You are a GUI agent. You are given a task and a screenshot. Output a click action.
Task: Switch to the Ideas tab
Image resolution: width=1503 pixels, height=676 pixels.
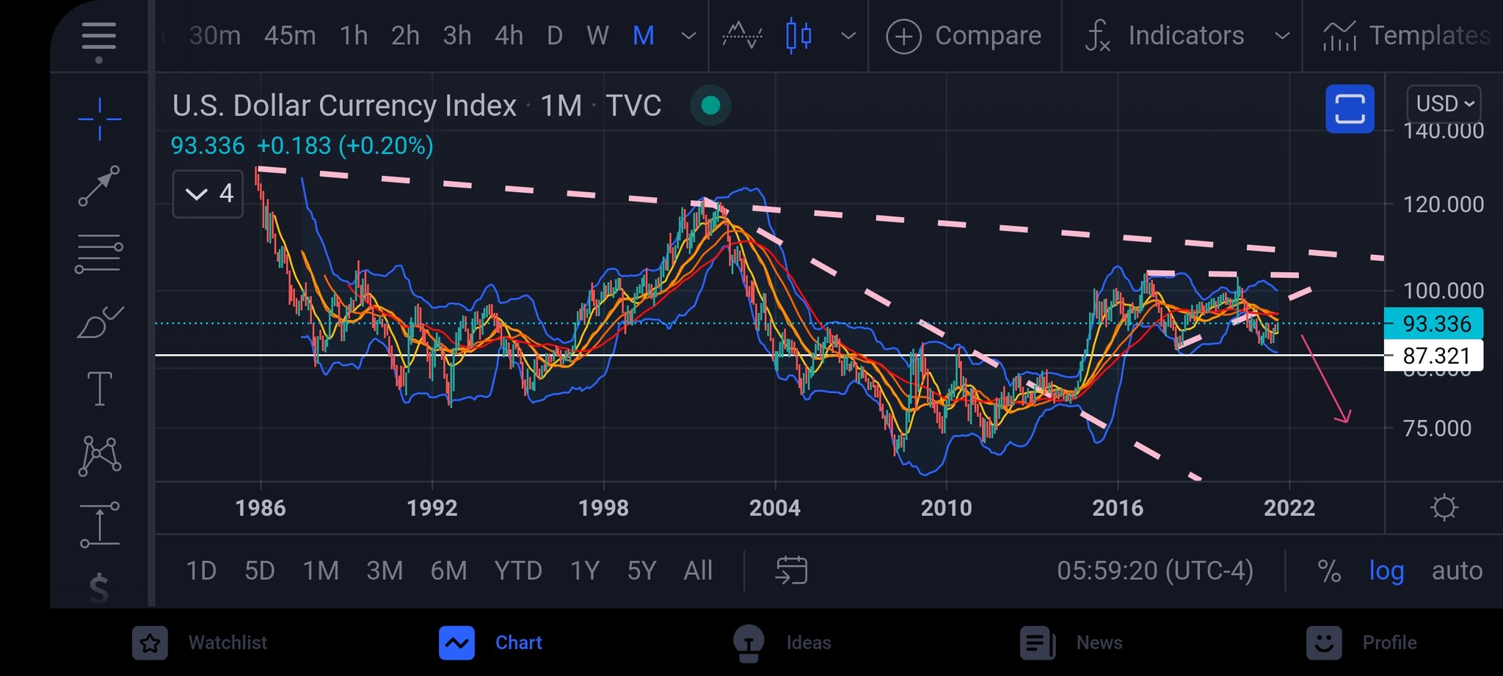click(x=782, y=643)
